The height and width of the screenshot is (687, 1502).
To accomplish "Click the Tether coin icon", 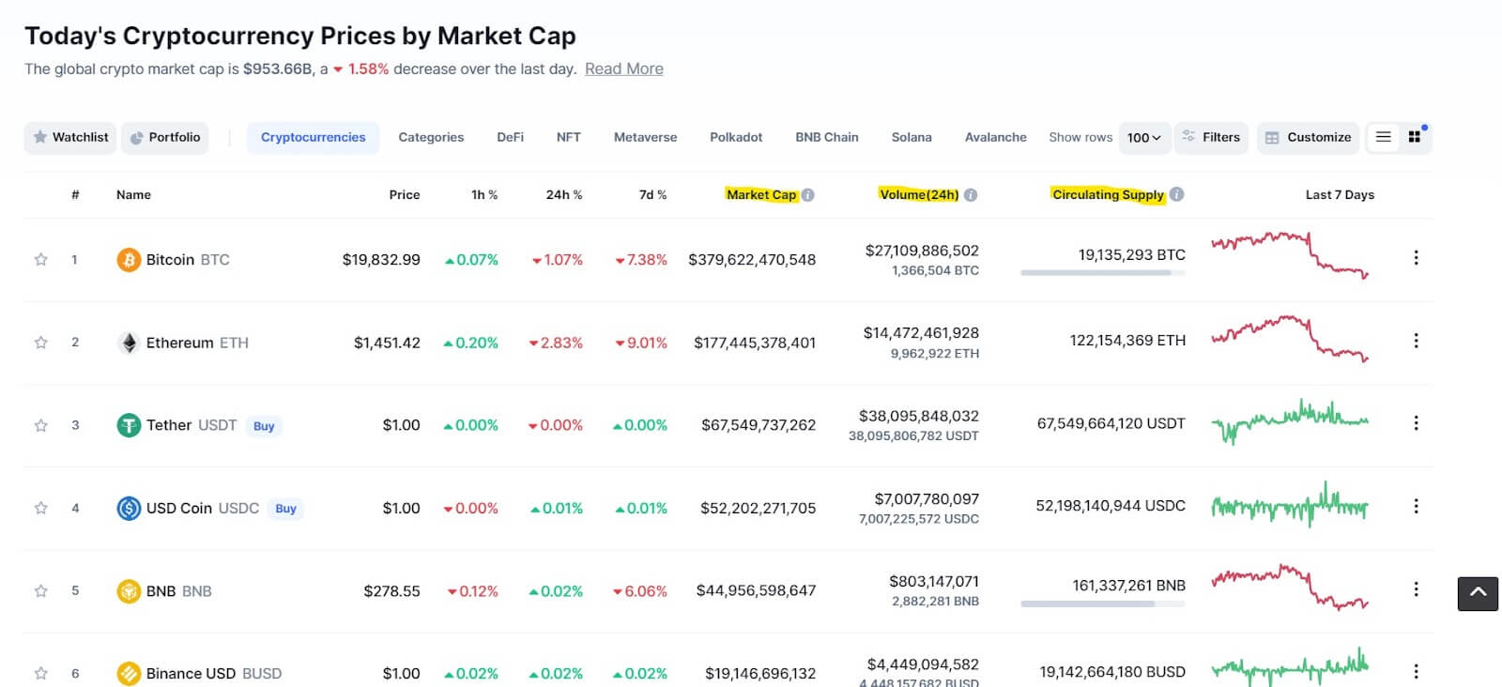I will pyautogui.click(x=129, y=425).
